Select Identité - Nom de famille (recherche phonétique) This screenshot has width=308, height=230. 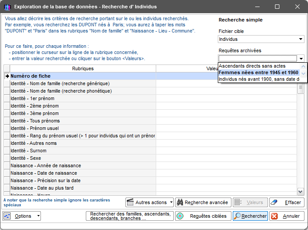[83, 91]
